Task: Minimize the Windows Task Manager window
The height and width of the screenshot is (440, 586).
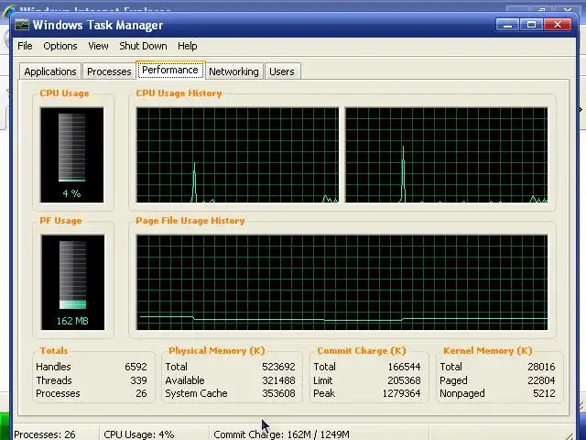Action: click(x=507, y=25)
